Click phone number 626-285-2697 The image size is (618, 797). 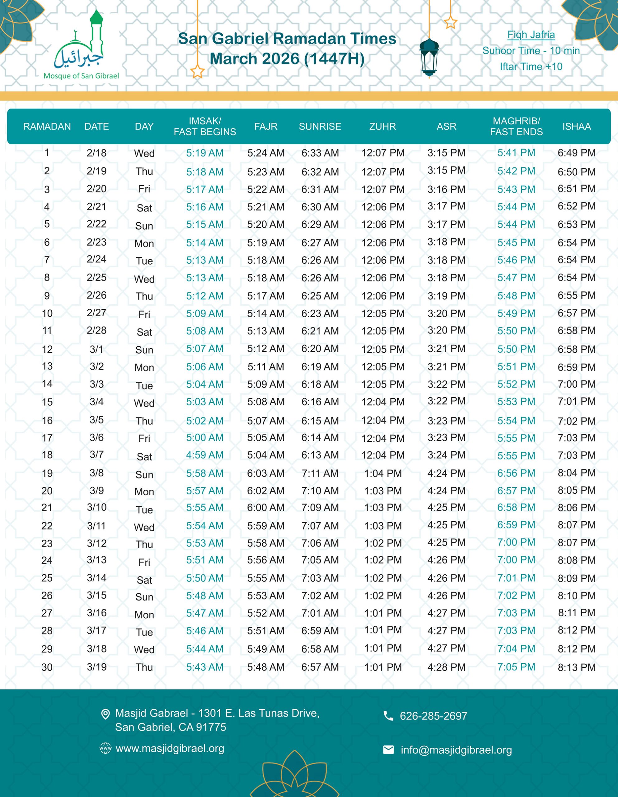click(x=433, y=716)
